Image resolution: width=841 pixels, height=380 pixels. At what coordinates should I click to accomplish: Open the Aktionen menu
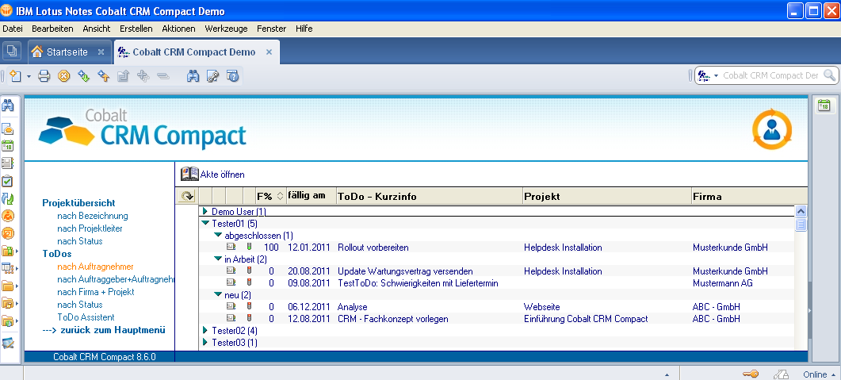tap(178, 29)
